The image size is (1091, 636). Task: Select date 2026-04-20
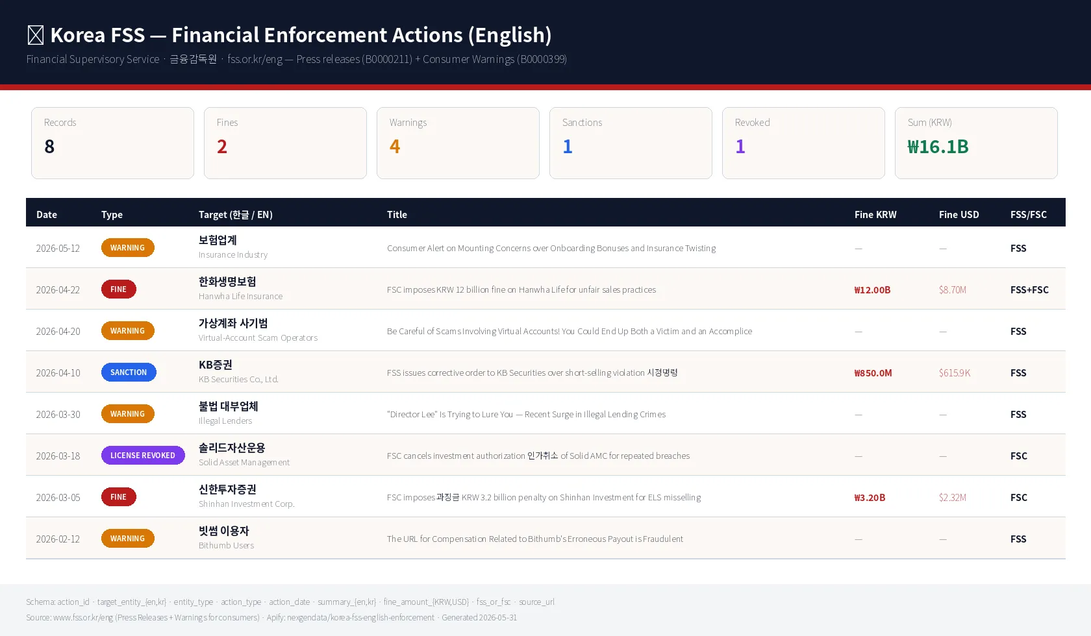(58, 332)
